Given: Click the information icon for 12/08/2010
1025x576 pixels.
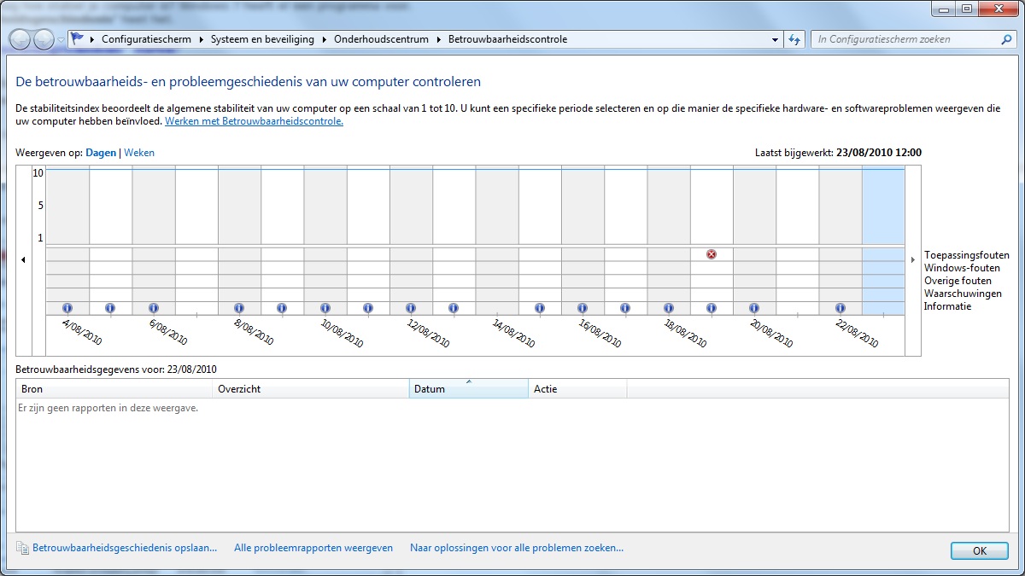Looking at the screenshot, I should [x=411, y=308].
